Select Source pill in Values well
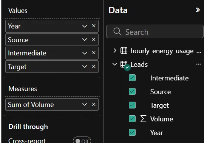 pos(52,39)
